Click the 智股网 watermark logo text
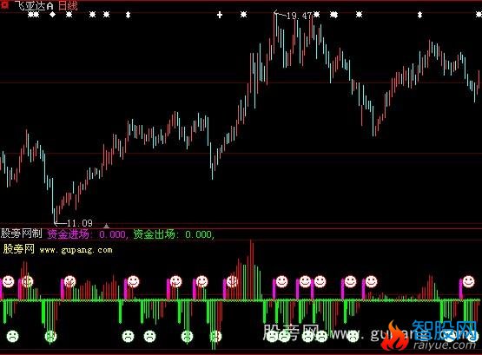 tap(445, 330)
